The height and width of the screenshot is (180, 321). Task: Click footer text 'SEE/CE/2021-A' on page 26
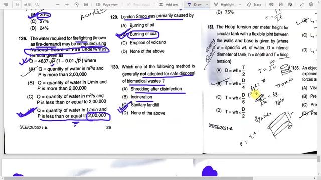[34, 128]
